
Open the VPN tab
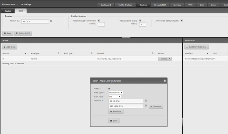tap(190, 5)
